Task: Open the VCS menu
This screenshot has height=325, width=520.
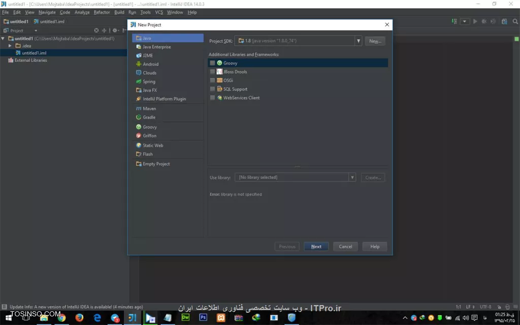Action: (159, 12)
